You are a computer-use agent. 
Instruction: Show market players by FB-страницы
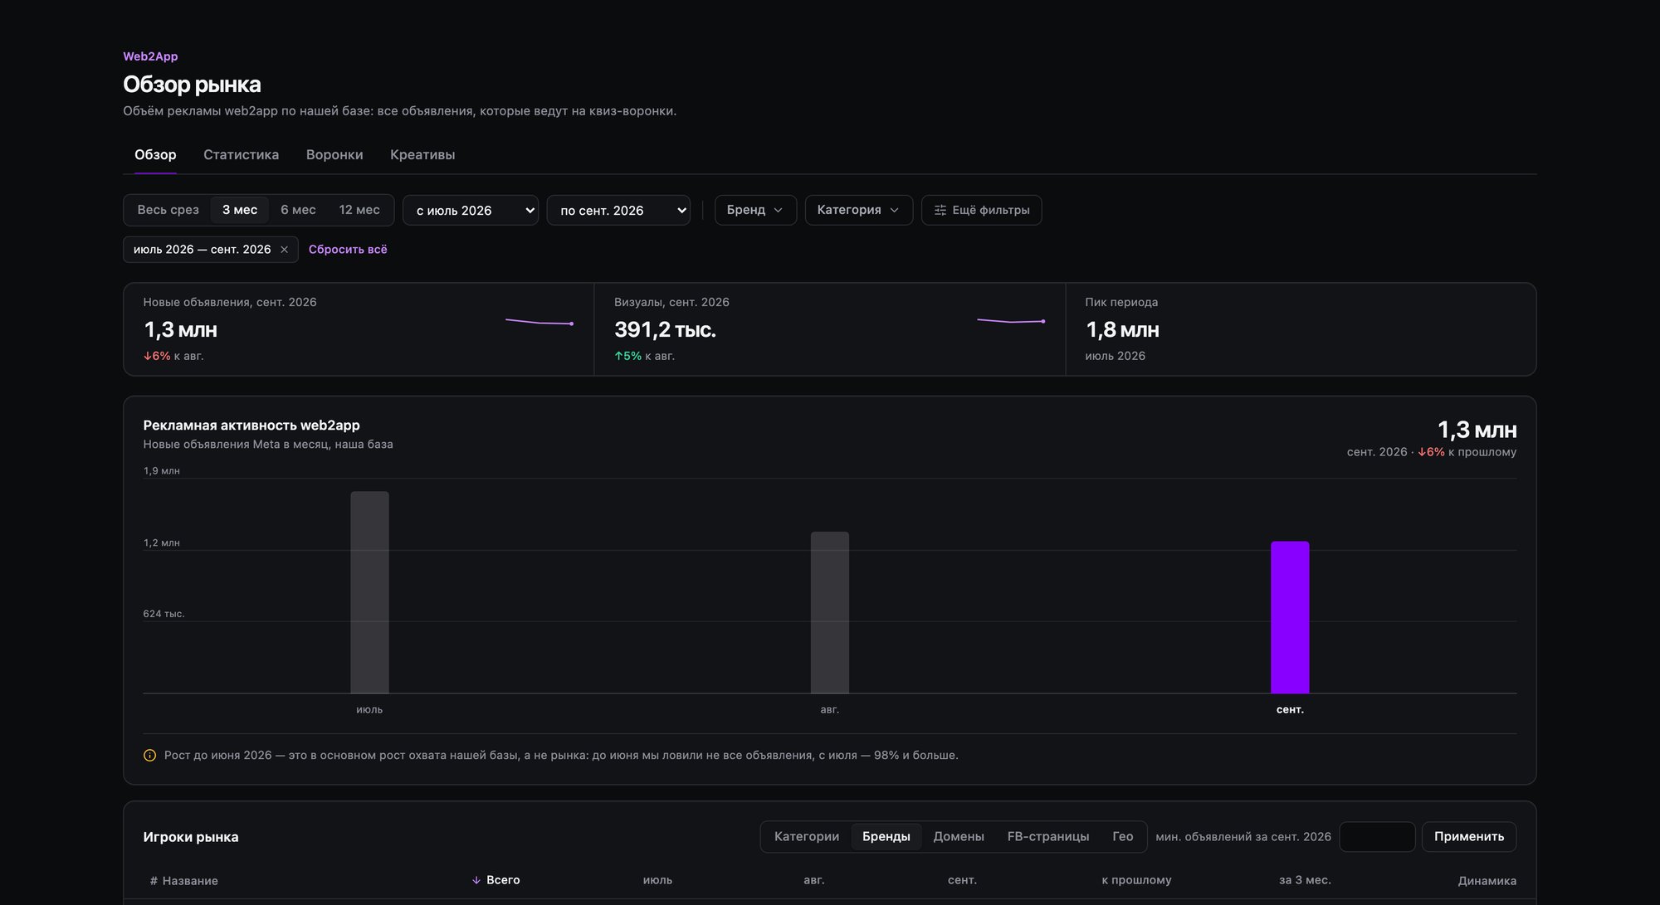(1048, 837)
